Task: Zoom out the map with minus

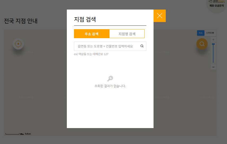Action: [x=213, y=67]
